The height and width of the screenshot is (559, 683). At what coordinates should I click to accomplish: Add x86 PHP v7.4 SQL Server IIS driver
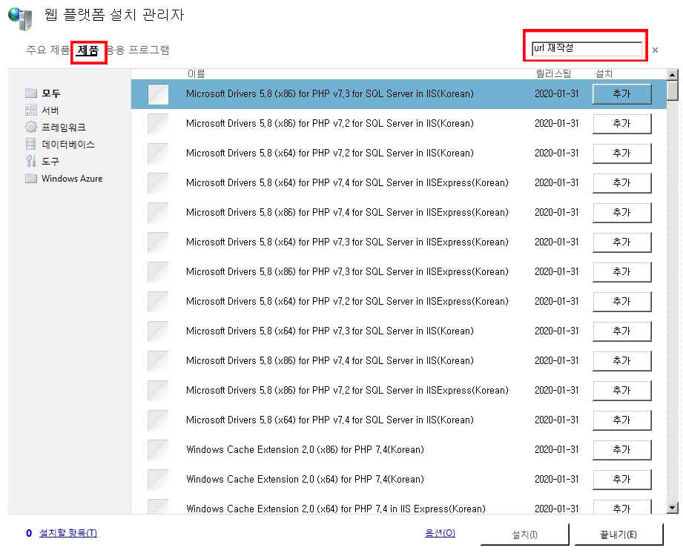click(x=622, y=360)
